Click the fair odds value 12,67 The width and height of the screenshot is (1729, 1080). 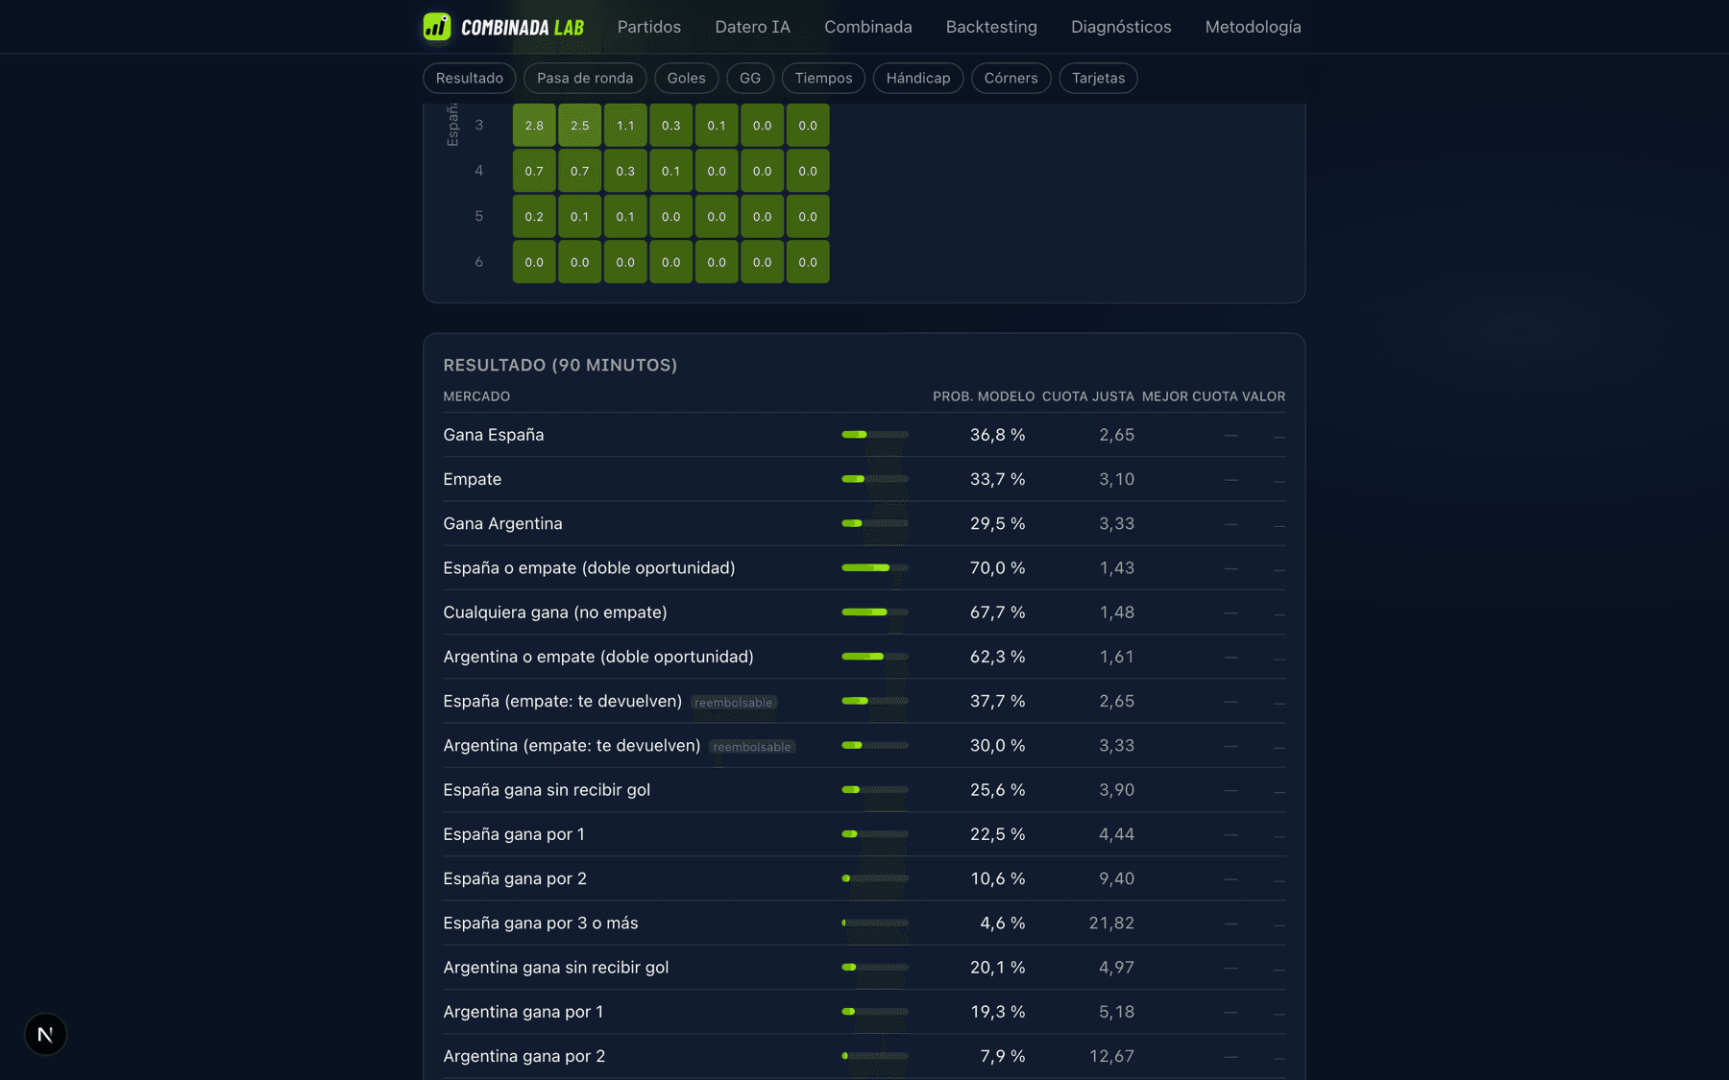coord(1112,1056)
